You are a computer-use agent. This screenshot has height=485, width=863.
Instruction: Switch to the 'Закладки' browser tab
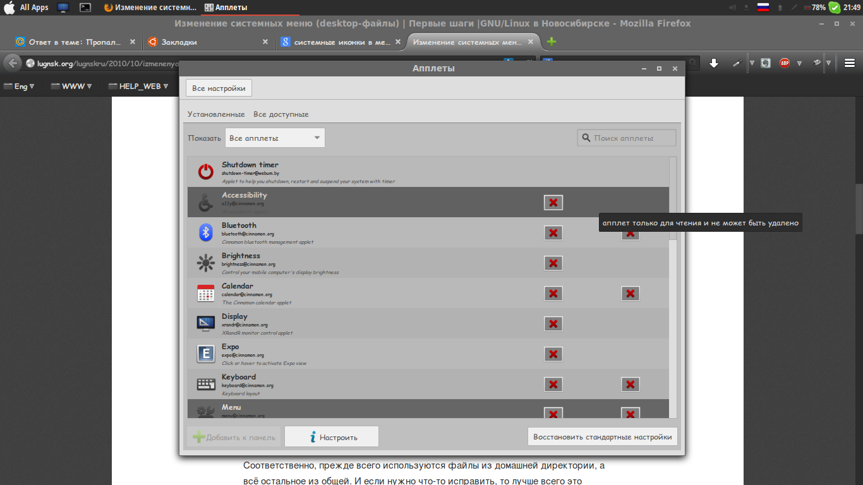coord(206,42)
